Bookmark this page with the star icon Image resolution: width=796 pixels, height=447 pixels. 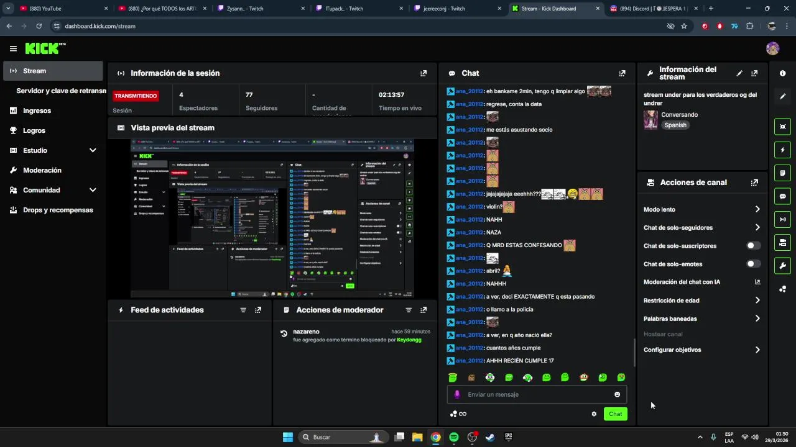(684, 26)
